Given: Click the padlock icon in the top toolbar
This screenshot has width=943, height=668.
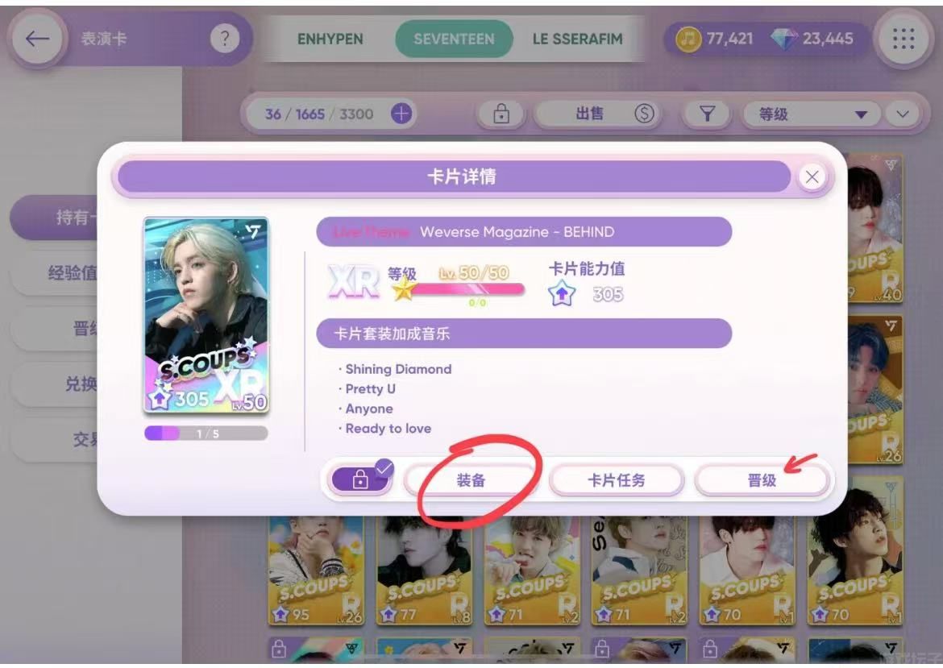Looking at the screenshot, I should coord(501,113).
